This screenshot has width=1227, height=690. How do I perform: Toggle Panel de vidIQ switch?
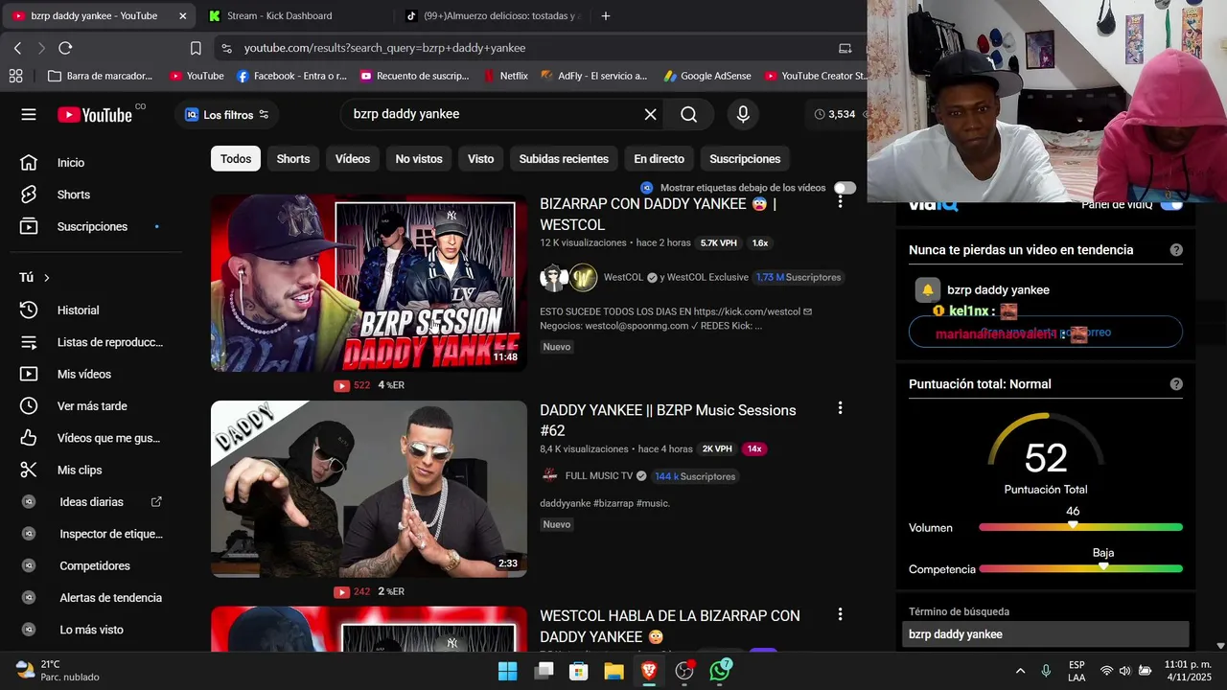click(x=1171, y=204)
